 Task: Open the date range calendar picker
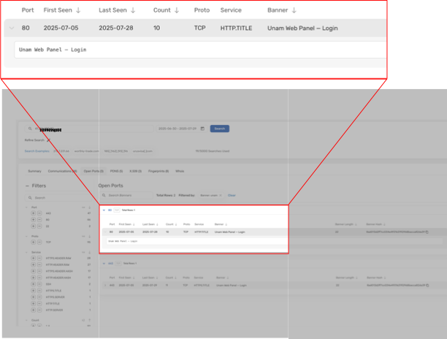[x=202, y=129]
